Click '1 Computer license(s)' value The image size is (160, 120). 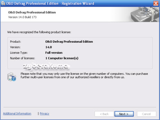click(62, 58)
